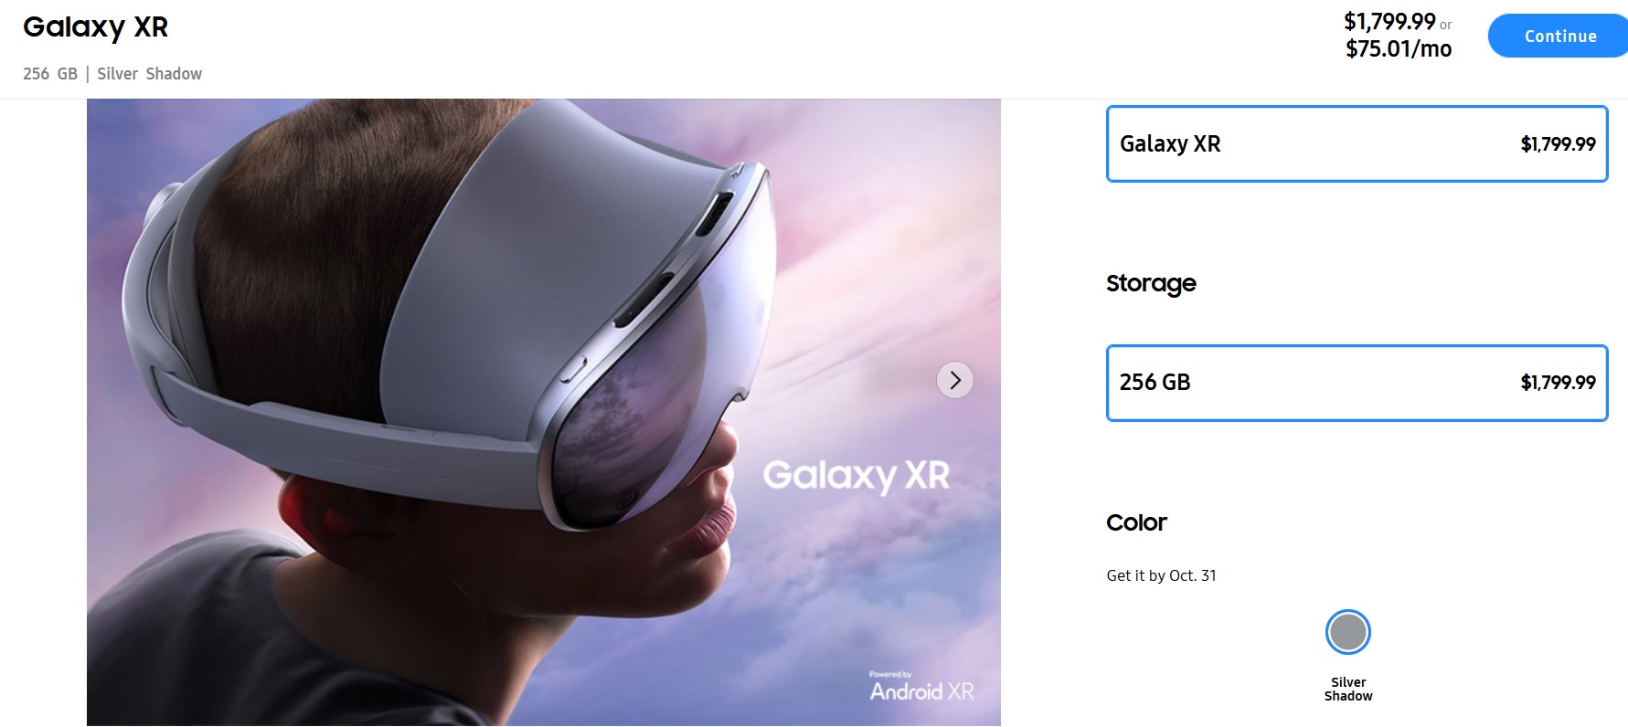Click the $1,799.99 price in the 256 GB box
This screenshot has width=1628, height=727.
coord(1558,383)
